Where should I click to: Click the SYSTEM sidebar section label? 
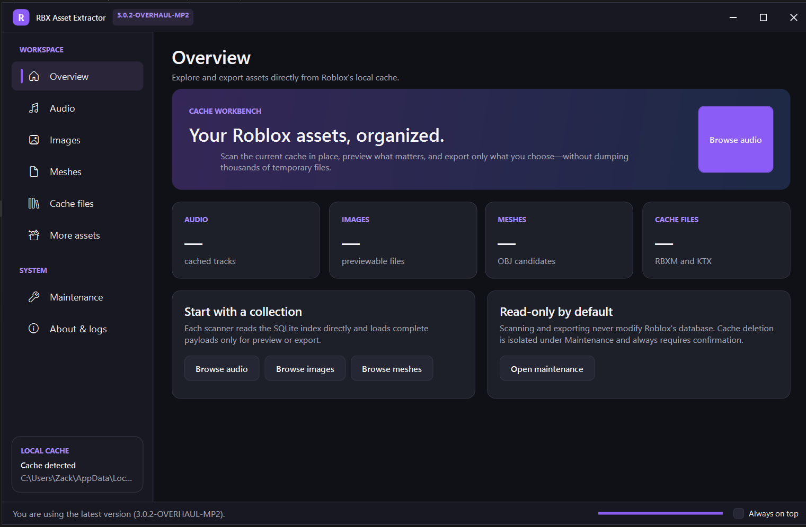click(x=33, y=270)
